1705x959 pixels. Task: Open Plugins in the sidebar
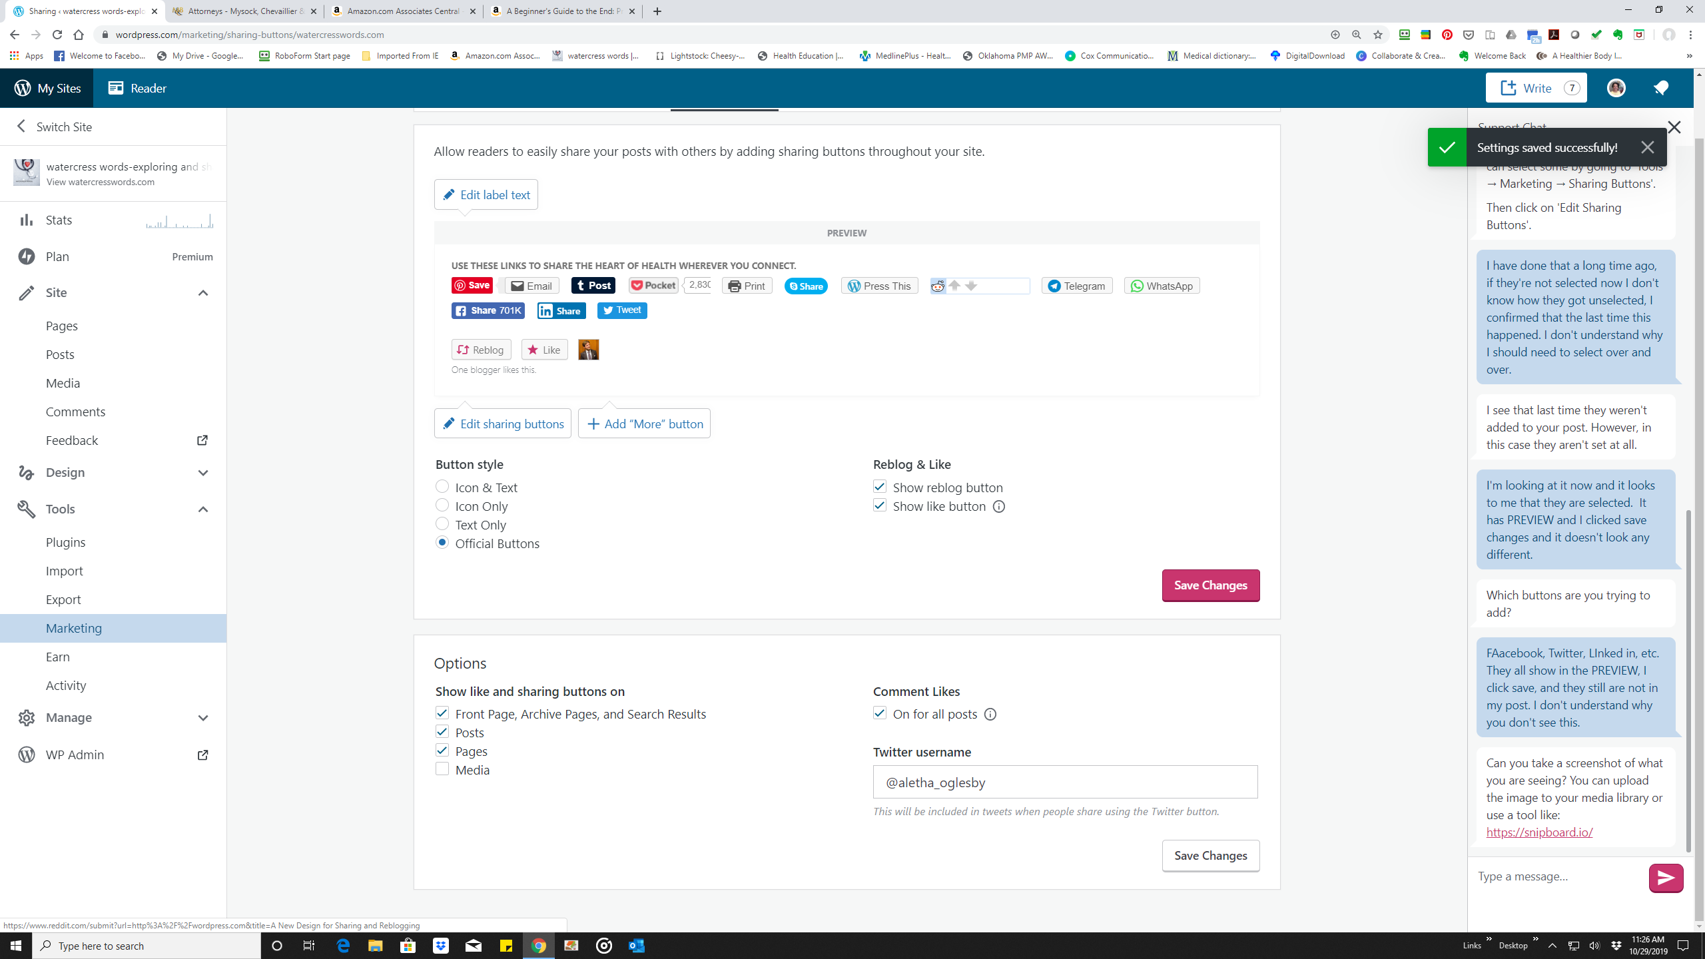(65, 542)
